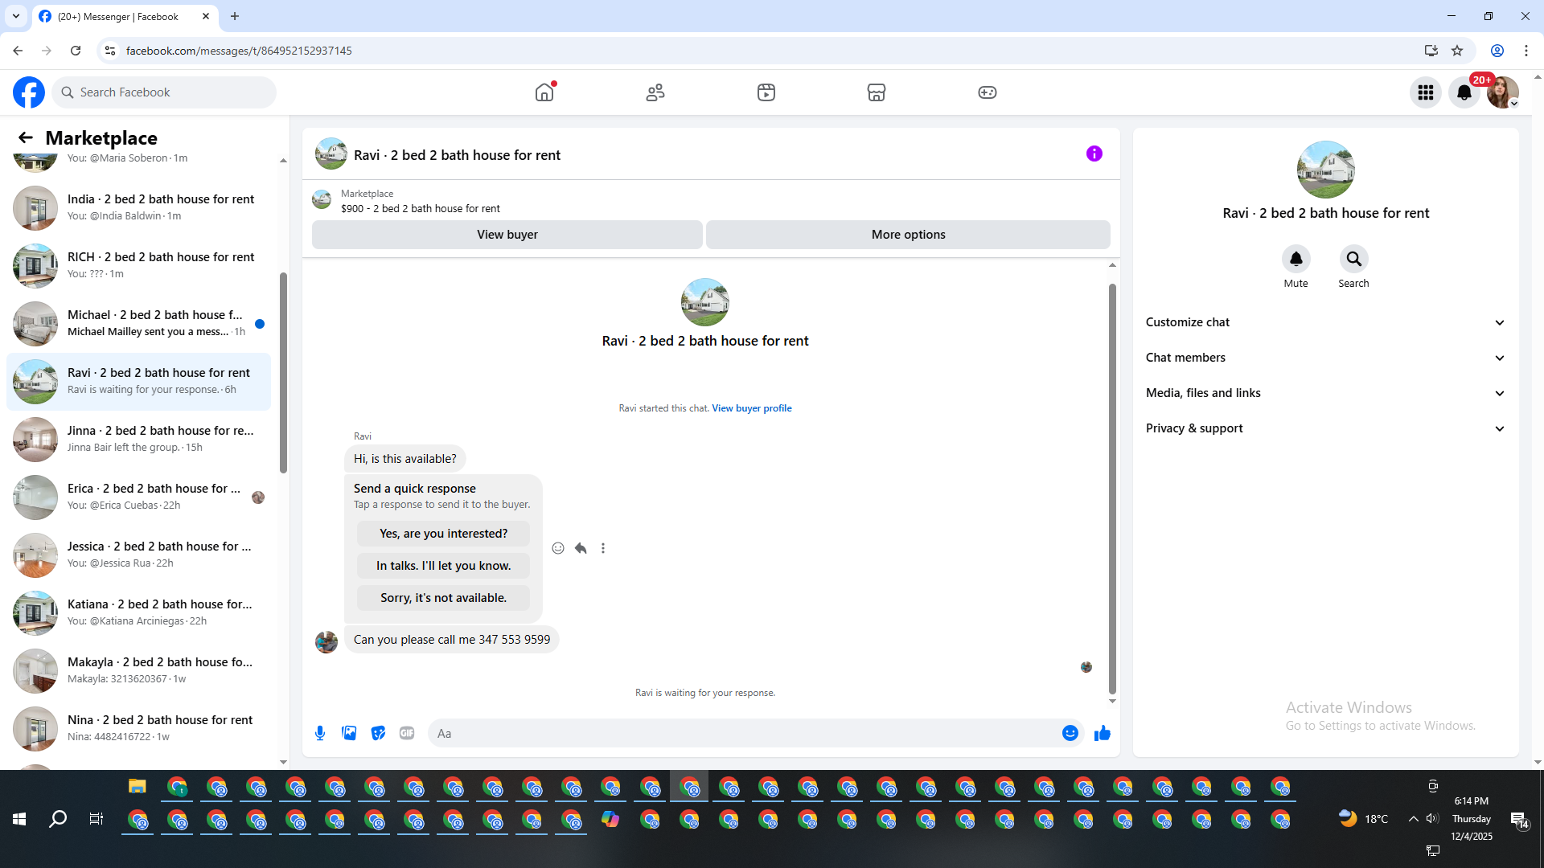Expand Media, files and links
1544x868 pixels.
pyautogui.click(x=1325, y=393)
